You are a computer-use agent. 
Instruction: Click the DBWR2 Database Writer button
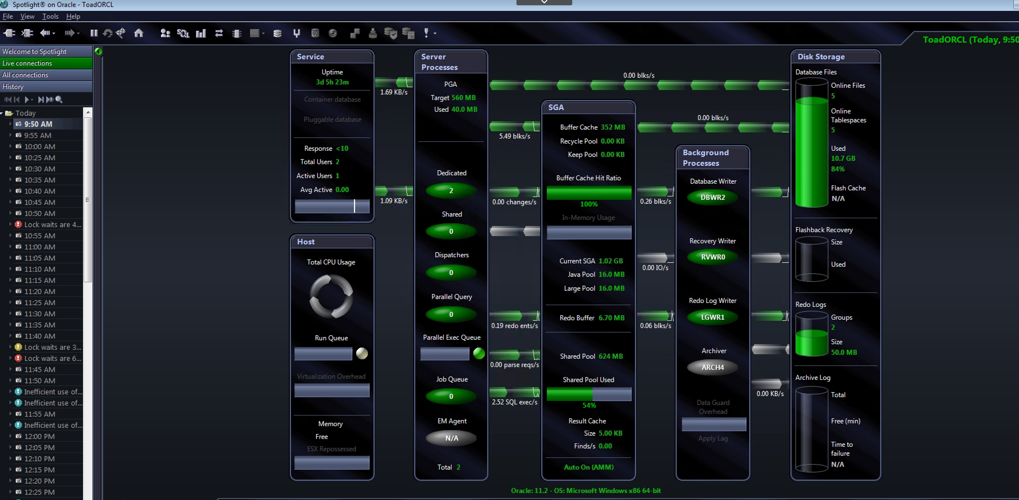pyautogui.click(x=713, y=197)
